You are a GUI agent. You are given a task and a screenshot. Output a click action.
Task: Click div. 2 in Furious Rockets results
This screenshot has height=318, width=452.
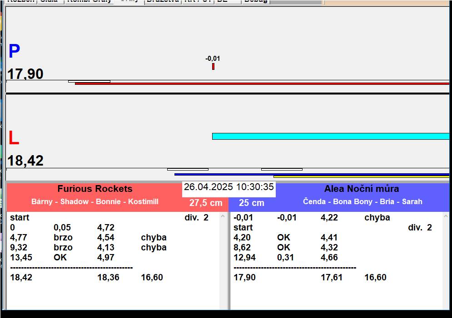tap(196, 218)
